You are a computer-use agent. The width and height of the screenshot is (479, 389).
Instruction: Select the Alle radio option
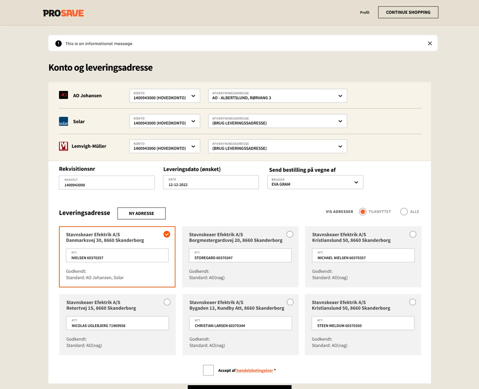click(x=404, y=212)
